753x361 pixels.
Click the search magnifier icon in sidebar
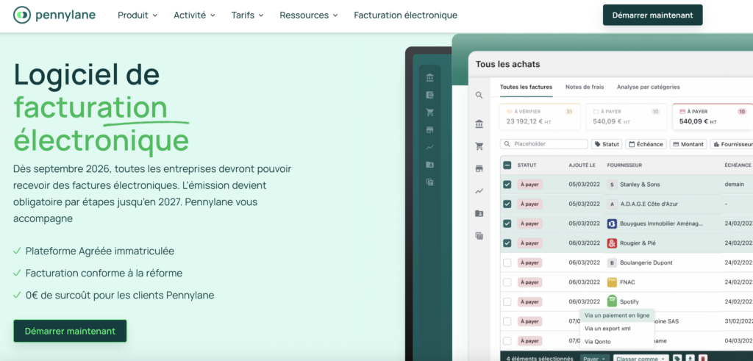click(479, 95)
